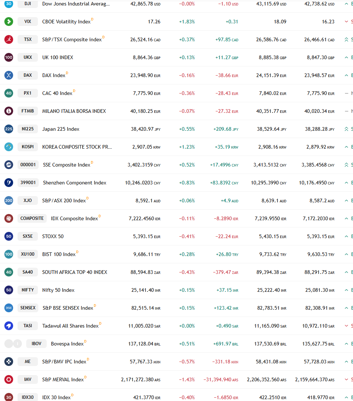
Task: Click the South Africa Top 40 logo icon
Action: [9, 272]
